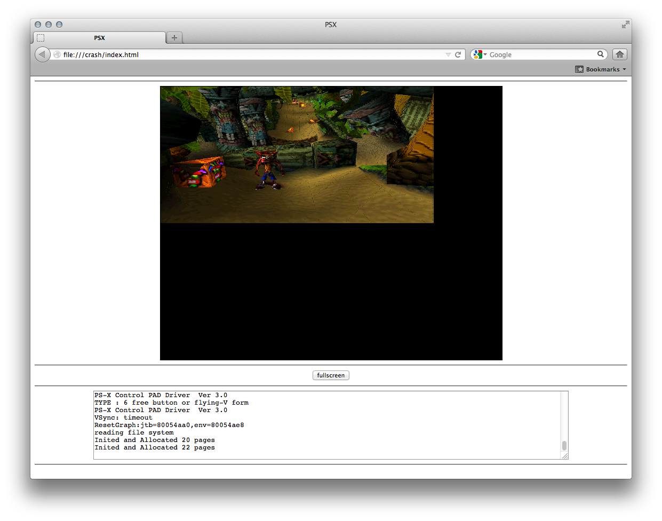Click the console textarea resize handle
The height and width of the screenshot is (521, 662).
[565, 456]
